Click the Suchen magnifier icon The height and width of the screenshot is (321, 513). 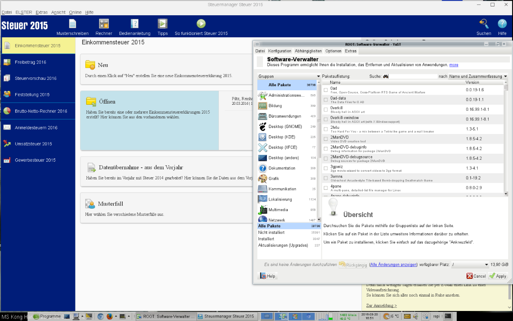pyautogui.click(x=484, y=24)
